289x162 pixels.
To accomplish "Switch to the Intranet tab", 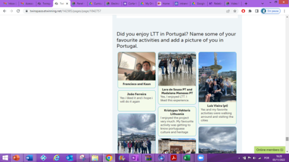I will (x=181, y=3).
